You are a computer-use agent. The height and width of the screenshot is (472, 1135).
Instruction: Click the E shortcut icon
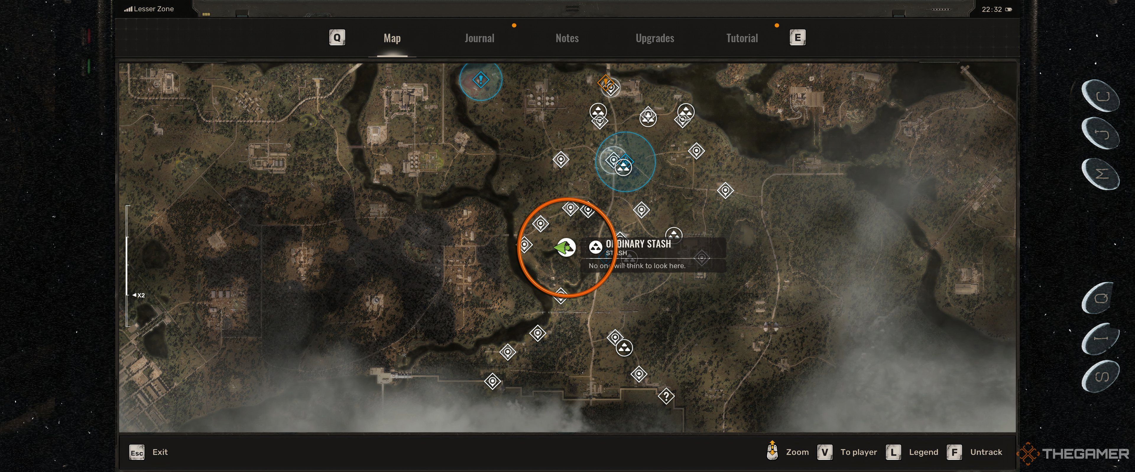click(797, 37)
